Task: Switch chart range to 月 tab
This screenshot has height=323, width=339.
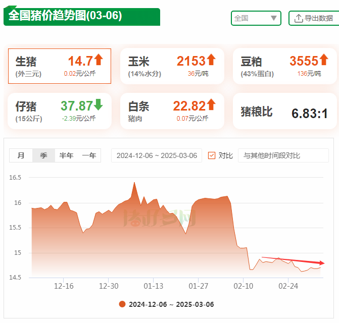Action: coord(21,155)
